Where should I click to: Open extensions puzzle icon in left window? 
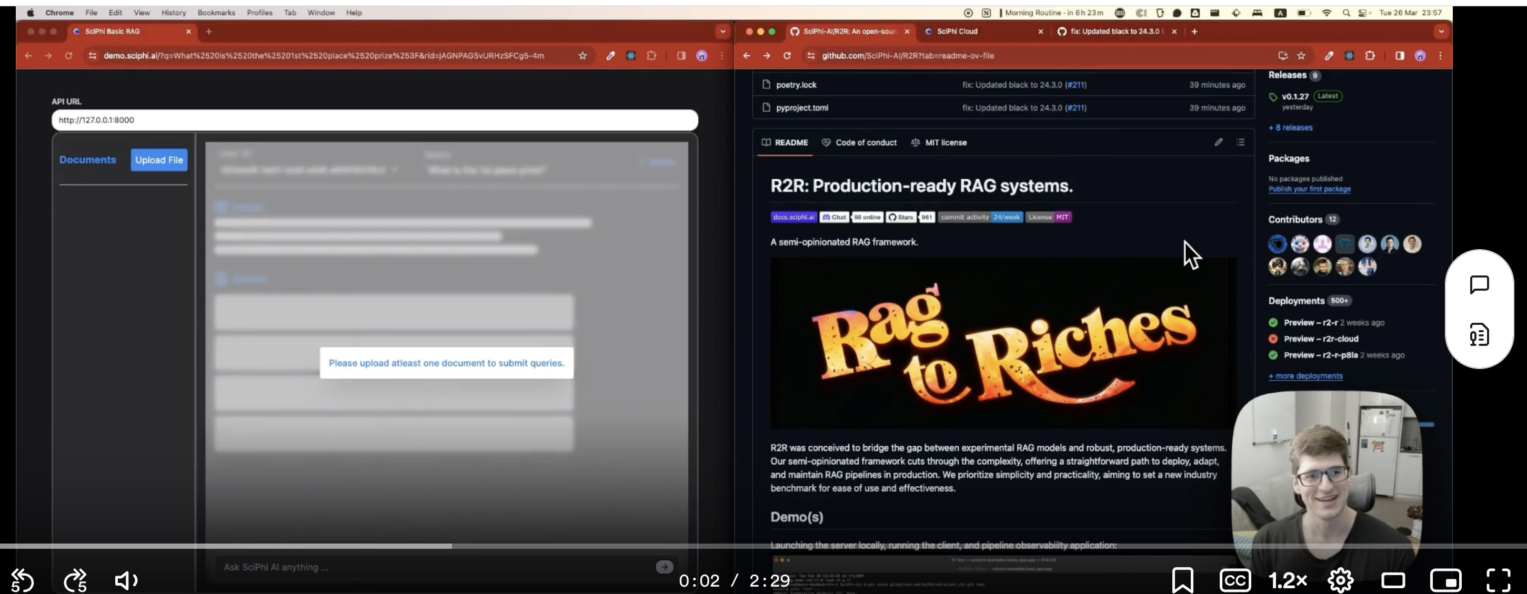[x=651, y=56]
